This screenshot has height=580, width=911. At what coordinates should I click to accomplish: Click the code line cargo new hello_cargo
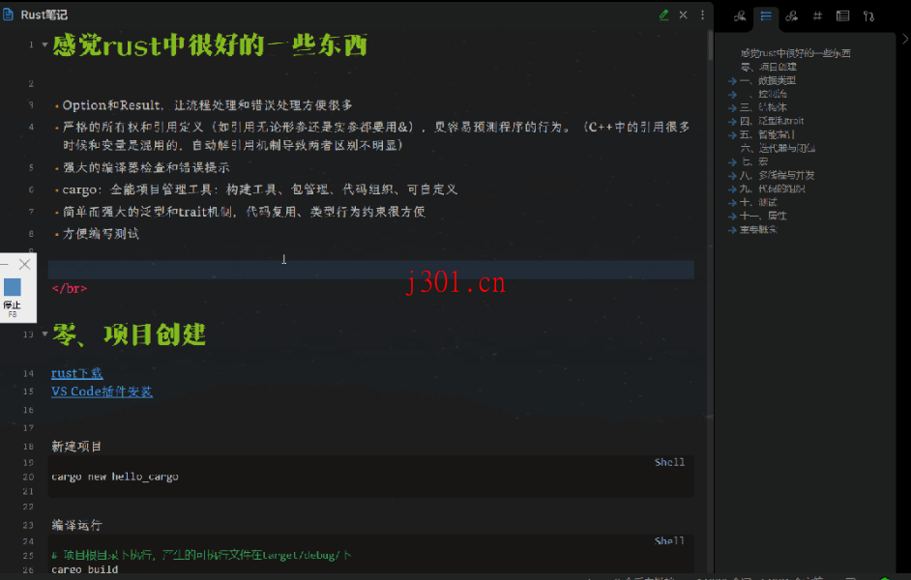(115, 477)
